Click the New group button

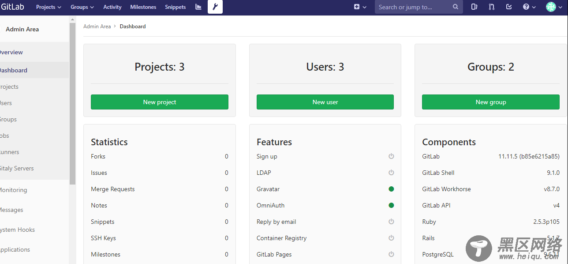[x=491, y=102]
